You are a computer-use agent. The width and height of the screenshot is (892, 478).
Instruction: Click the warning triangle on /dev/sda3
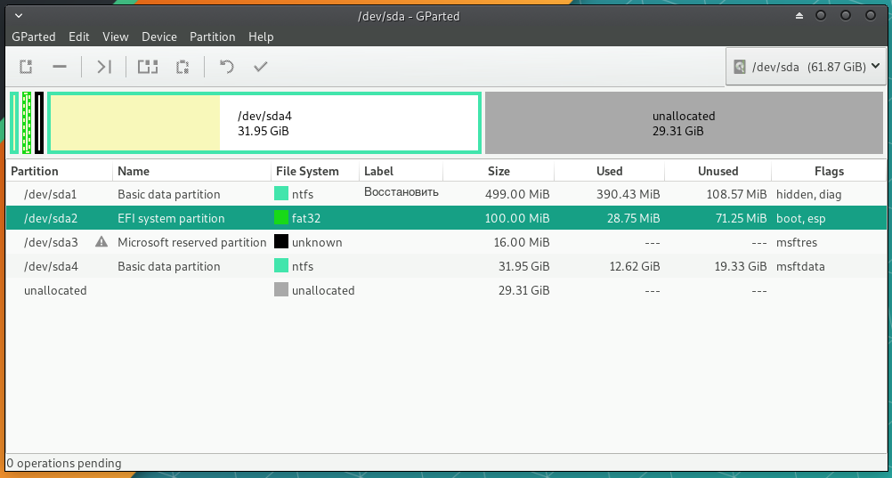tap(101, 242)
